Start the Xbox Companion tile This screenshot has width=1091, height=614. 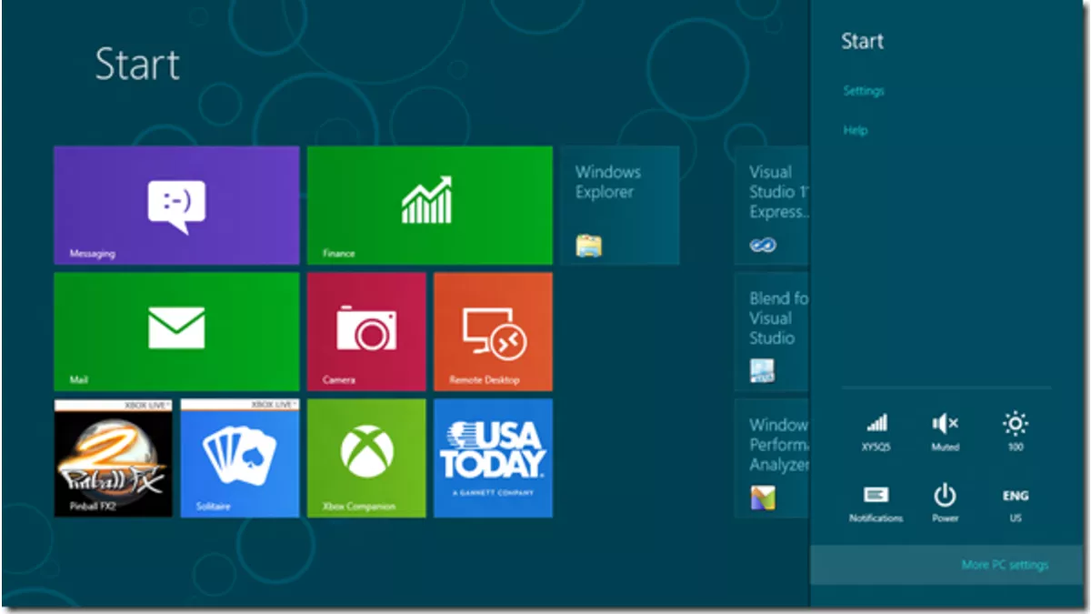click(x=365, y=458)
